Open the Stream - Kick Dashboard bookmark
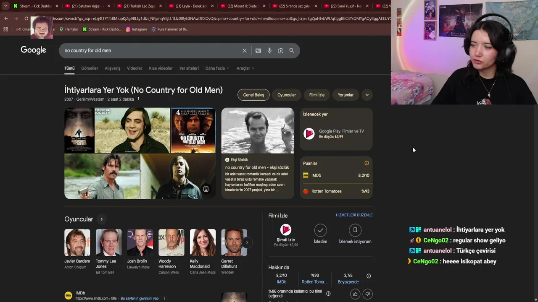Viewport: 538px width, 302px height. pos(102,29)
